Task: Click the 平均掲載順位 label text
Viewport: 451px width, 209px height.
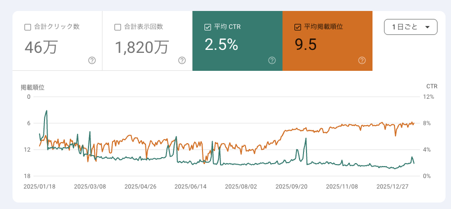Action: click(x=323, y=27)
